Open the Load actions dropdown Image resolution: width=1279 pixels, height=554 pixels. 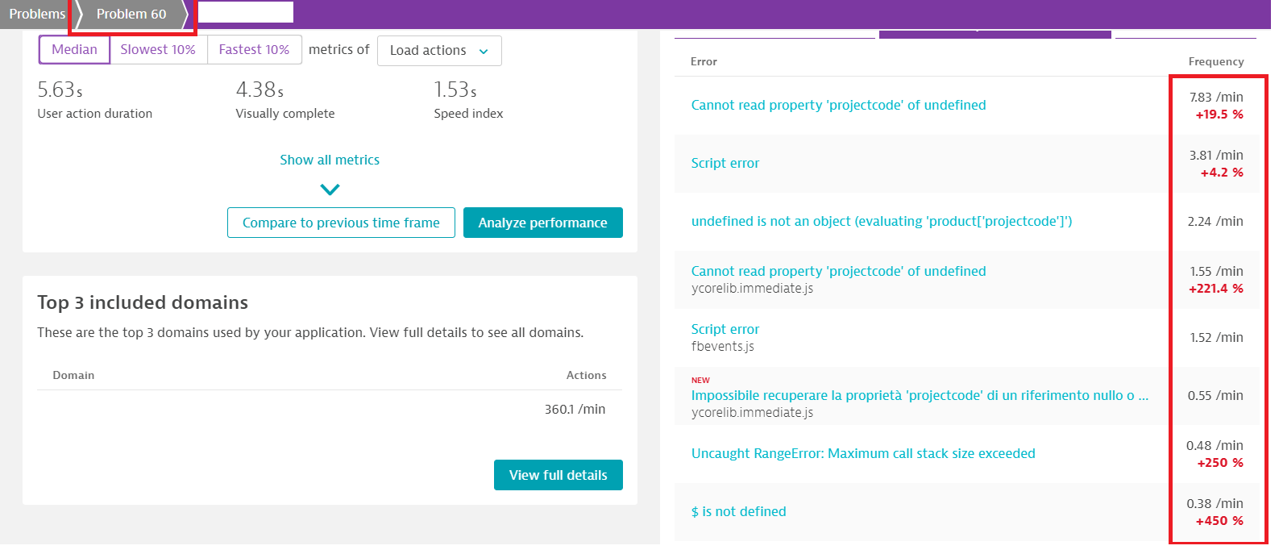click(x=439, y=51)
